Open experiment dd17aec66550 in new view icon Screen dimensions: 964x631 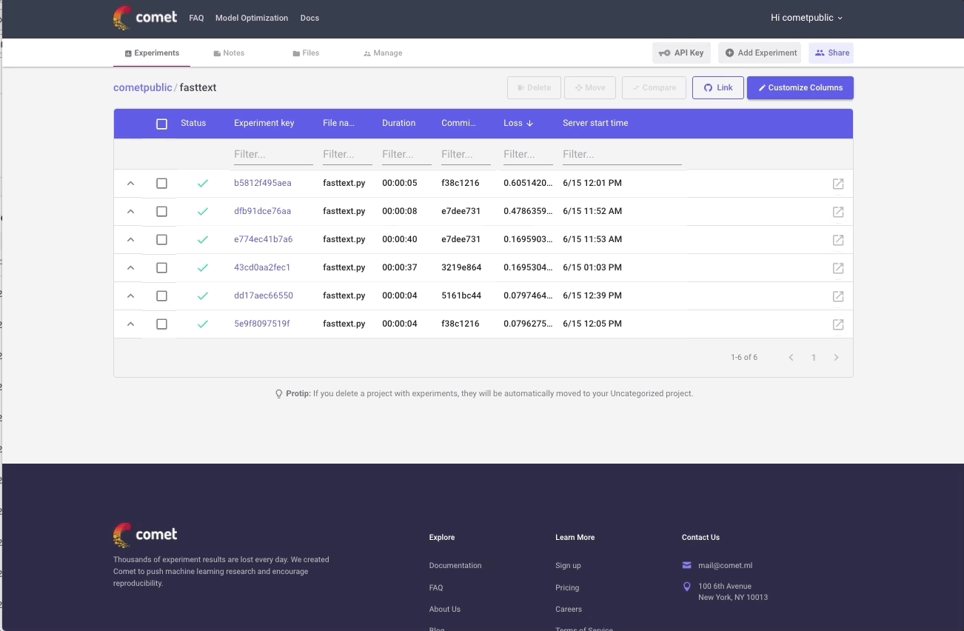coord(838,296)
